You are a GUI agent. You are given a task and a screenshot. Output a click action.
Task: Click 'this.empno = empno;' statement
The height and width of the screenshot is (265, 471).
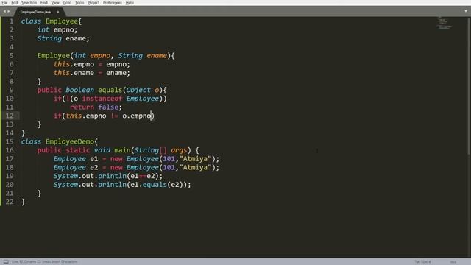tap(92, 64)
